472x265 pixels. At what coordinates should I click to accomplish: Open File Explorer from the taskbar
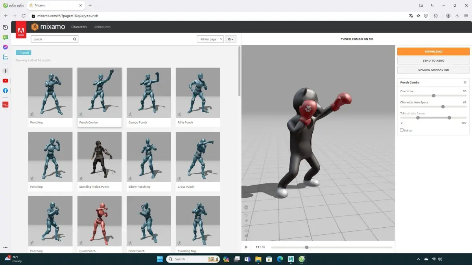point(258,259)
